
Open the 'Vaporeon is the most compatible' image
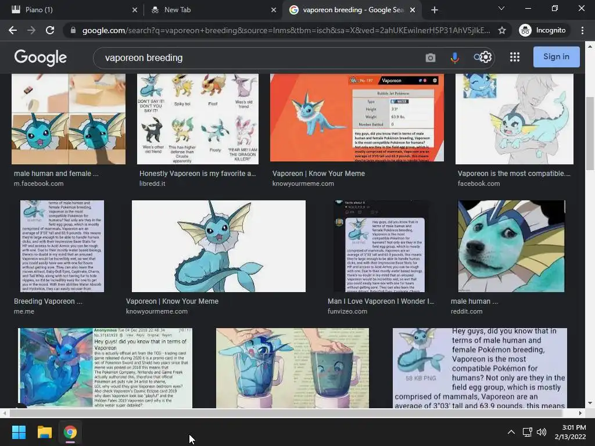(x=514, y=119)
